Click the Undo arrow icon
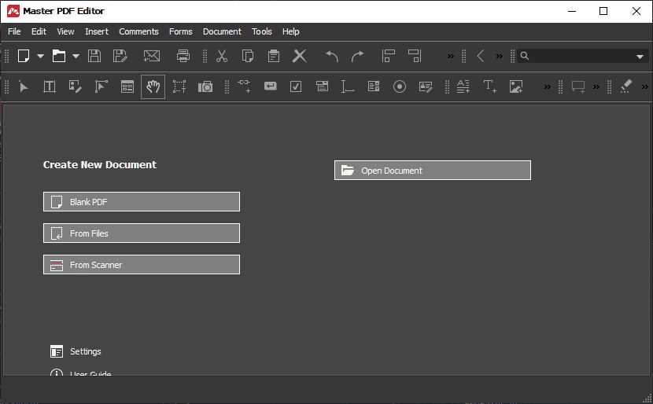 pyautogui.click(x=332, y=56)
